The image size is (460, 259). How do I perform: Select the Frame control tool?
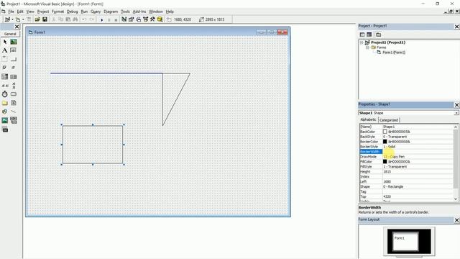[5, 59]
